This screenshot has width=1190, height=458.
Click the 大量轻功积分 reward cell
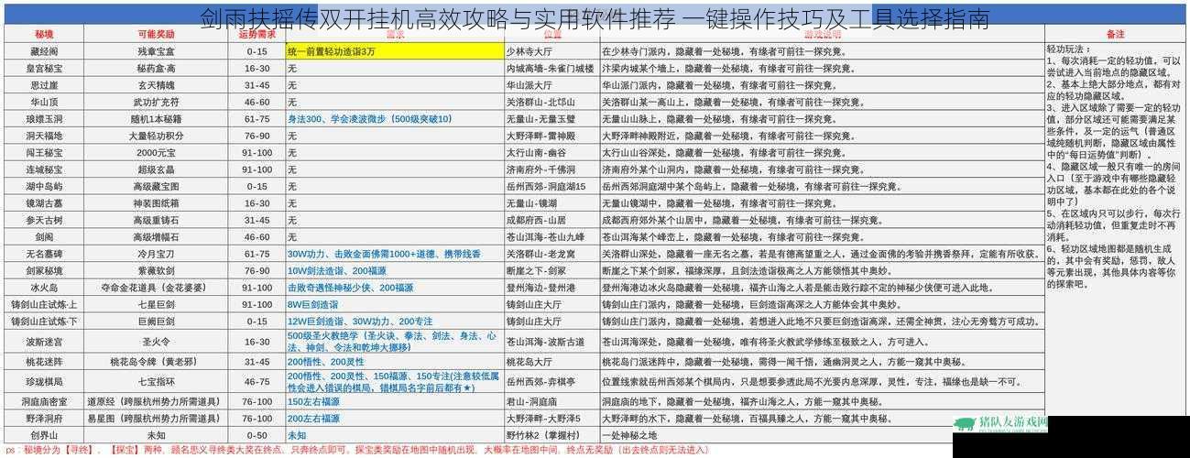pos(156,136)
